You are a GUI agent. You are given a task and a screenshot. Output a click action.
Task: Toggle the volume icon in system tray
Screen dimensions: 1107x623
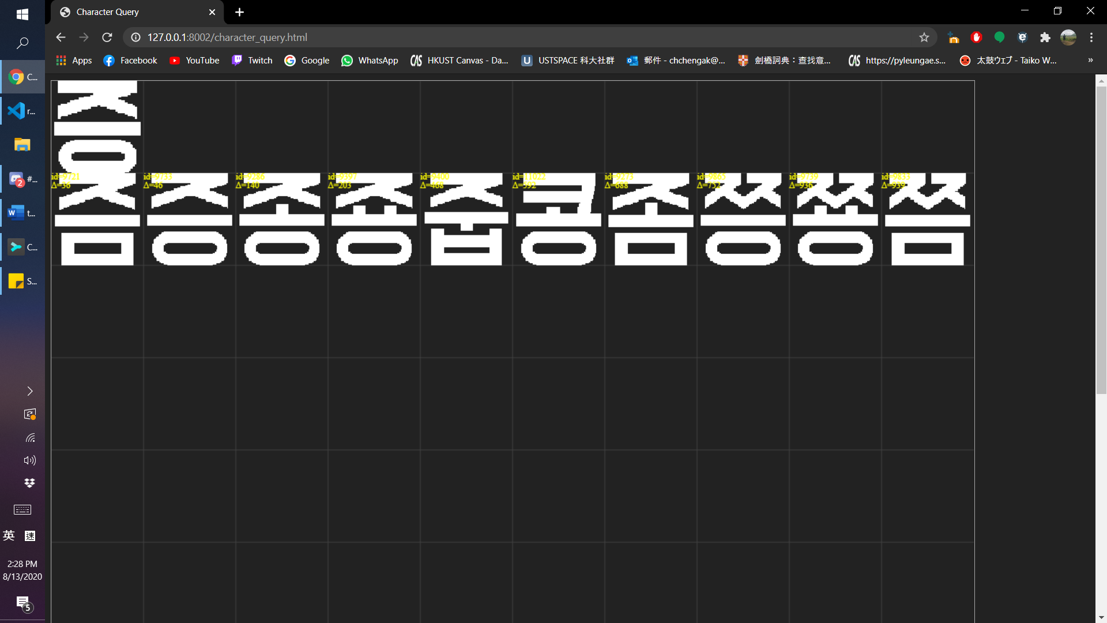(x=30, y=460)
